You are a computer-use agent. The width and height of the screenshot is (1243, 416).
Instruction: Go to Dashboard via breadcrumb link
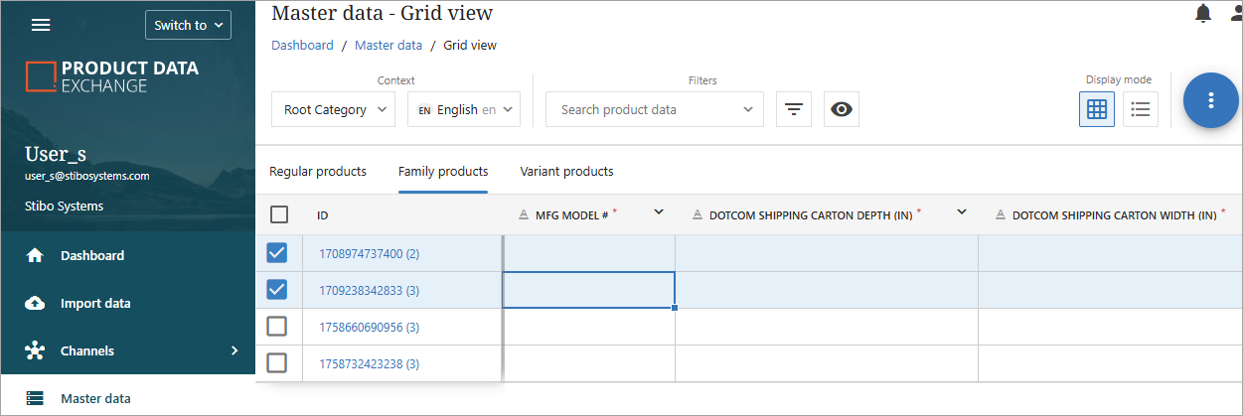[302, 46]
